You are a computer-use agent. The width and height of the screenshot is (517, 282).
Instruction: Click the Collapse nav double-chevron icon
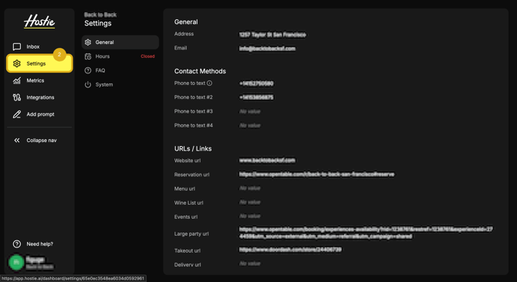pyautogui.click(x=17, y=141)
